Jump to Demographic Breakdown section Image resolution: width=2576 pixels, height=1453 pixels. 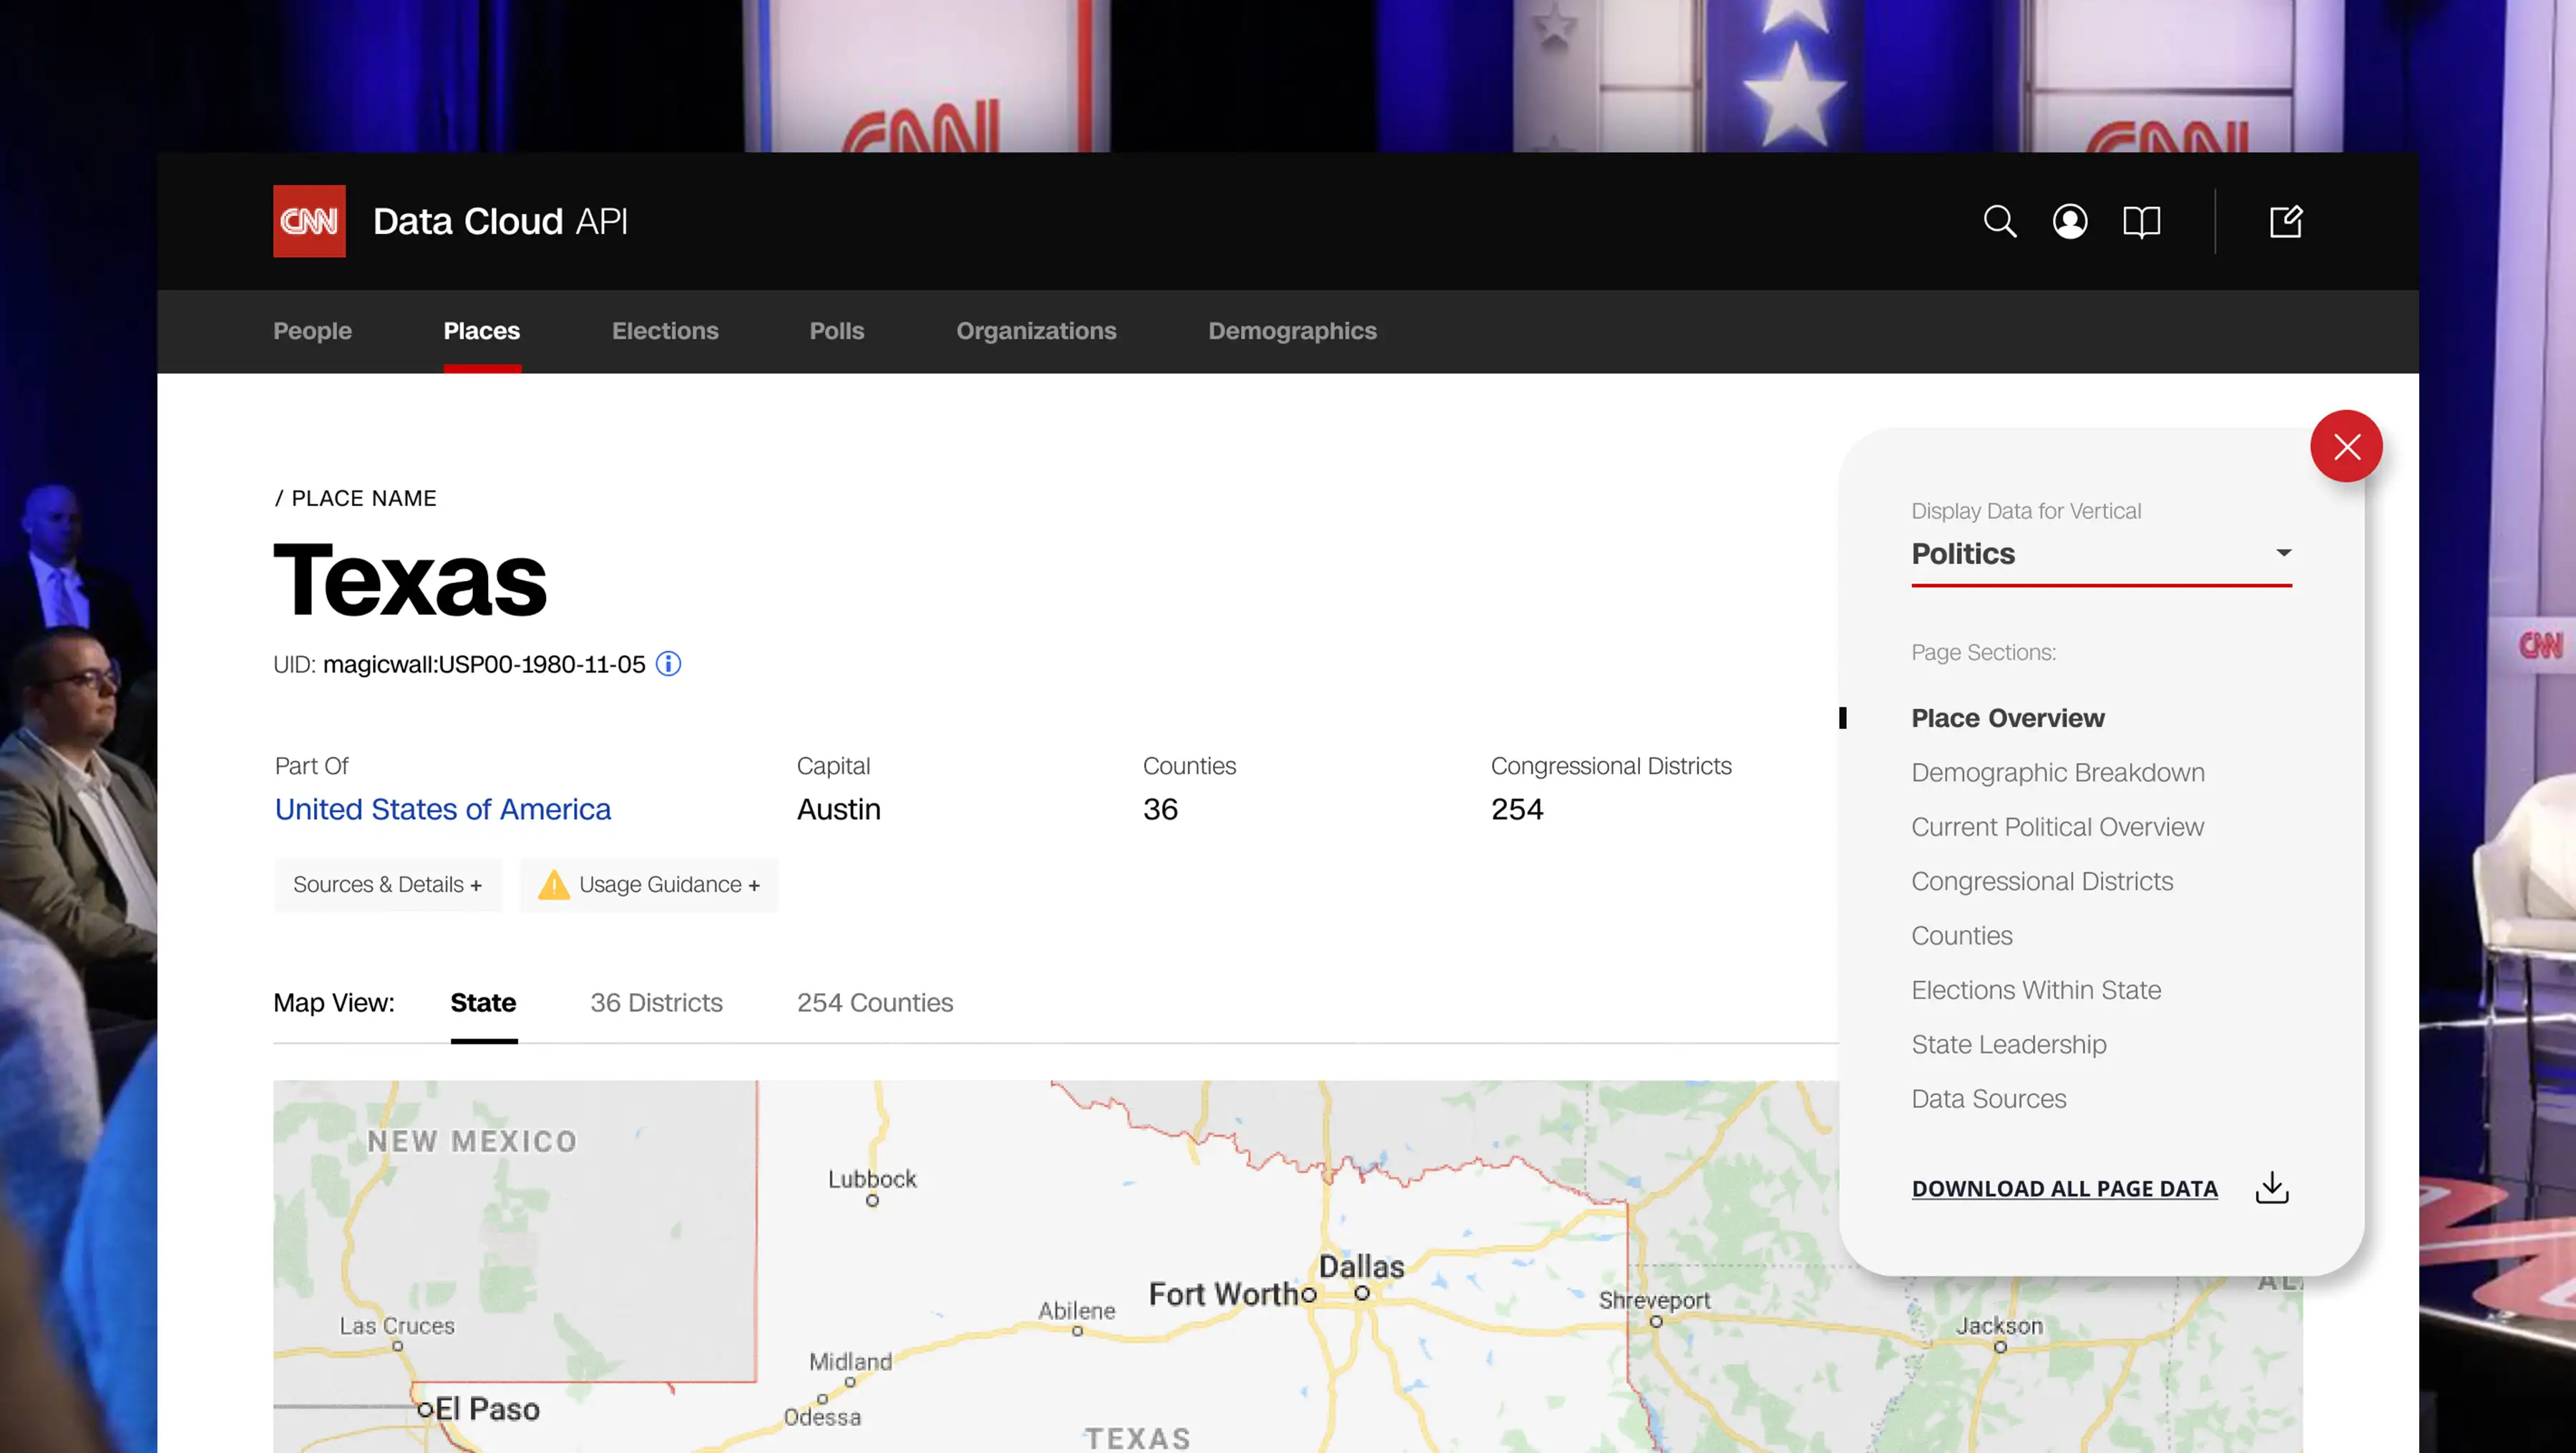coord(2057,773)
